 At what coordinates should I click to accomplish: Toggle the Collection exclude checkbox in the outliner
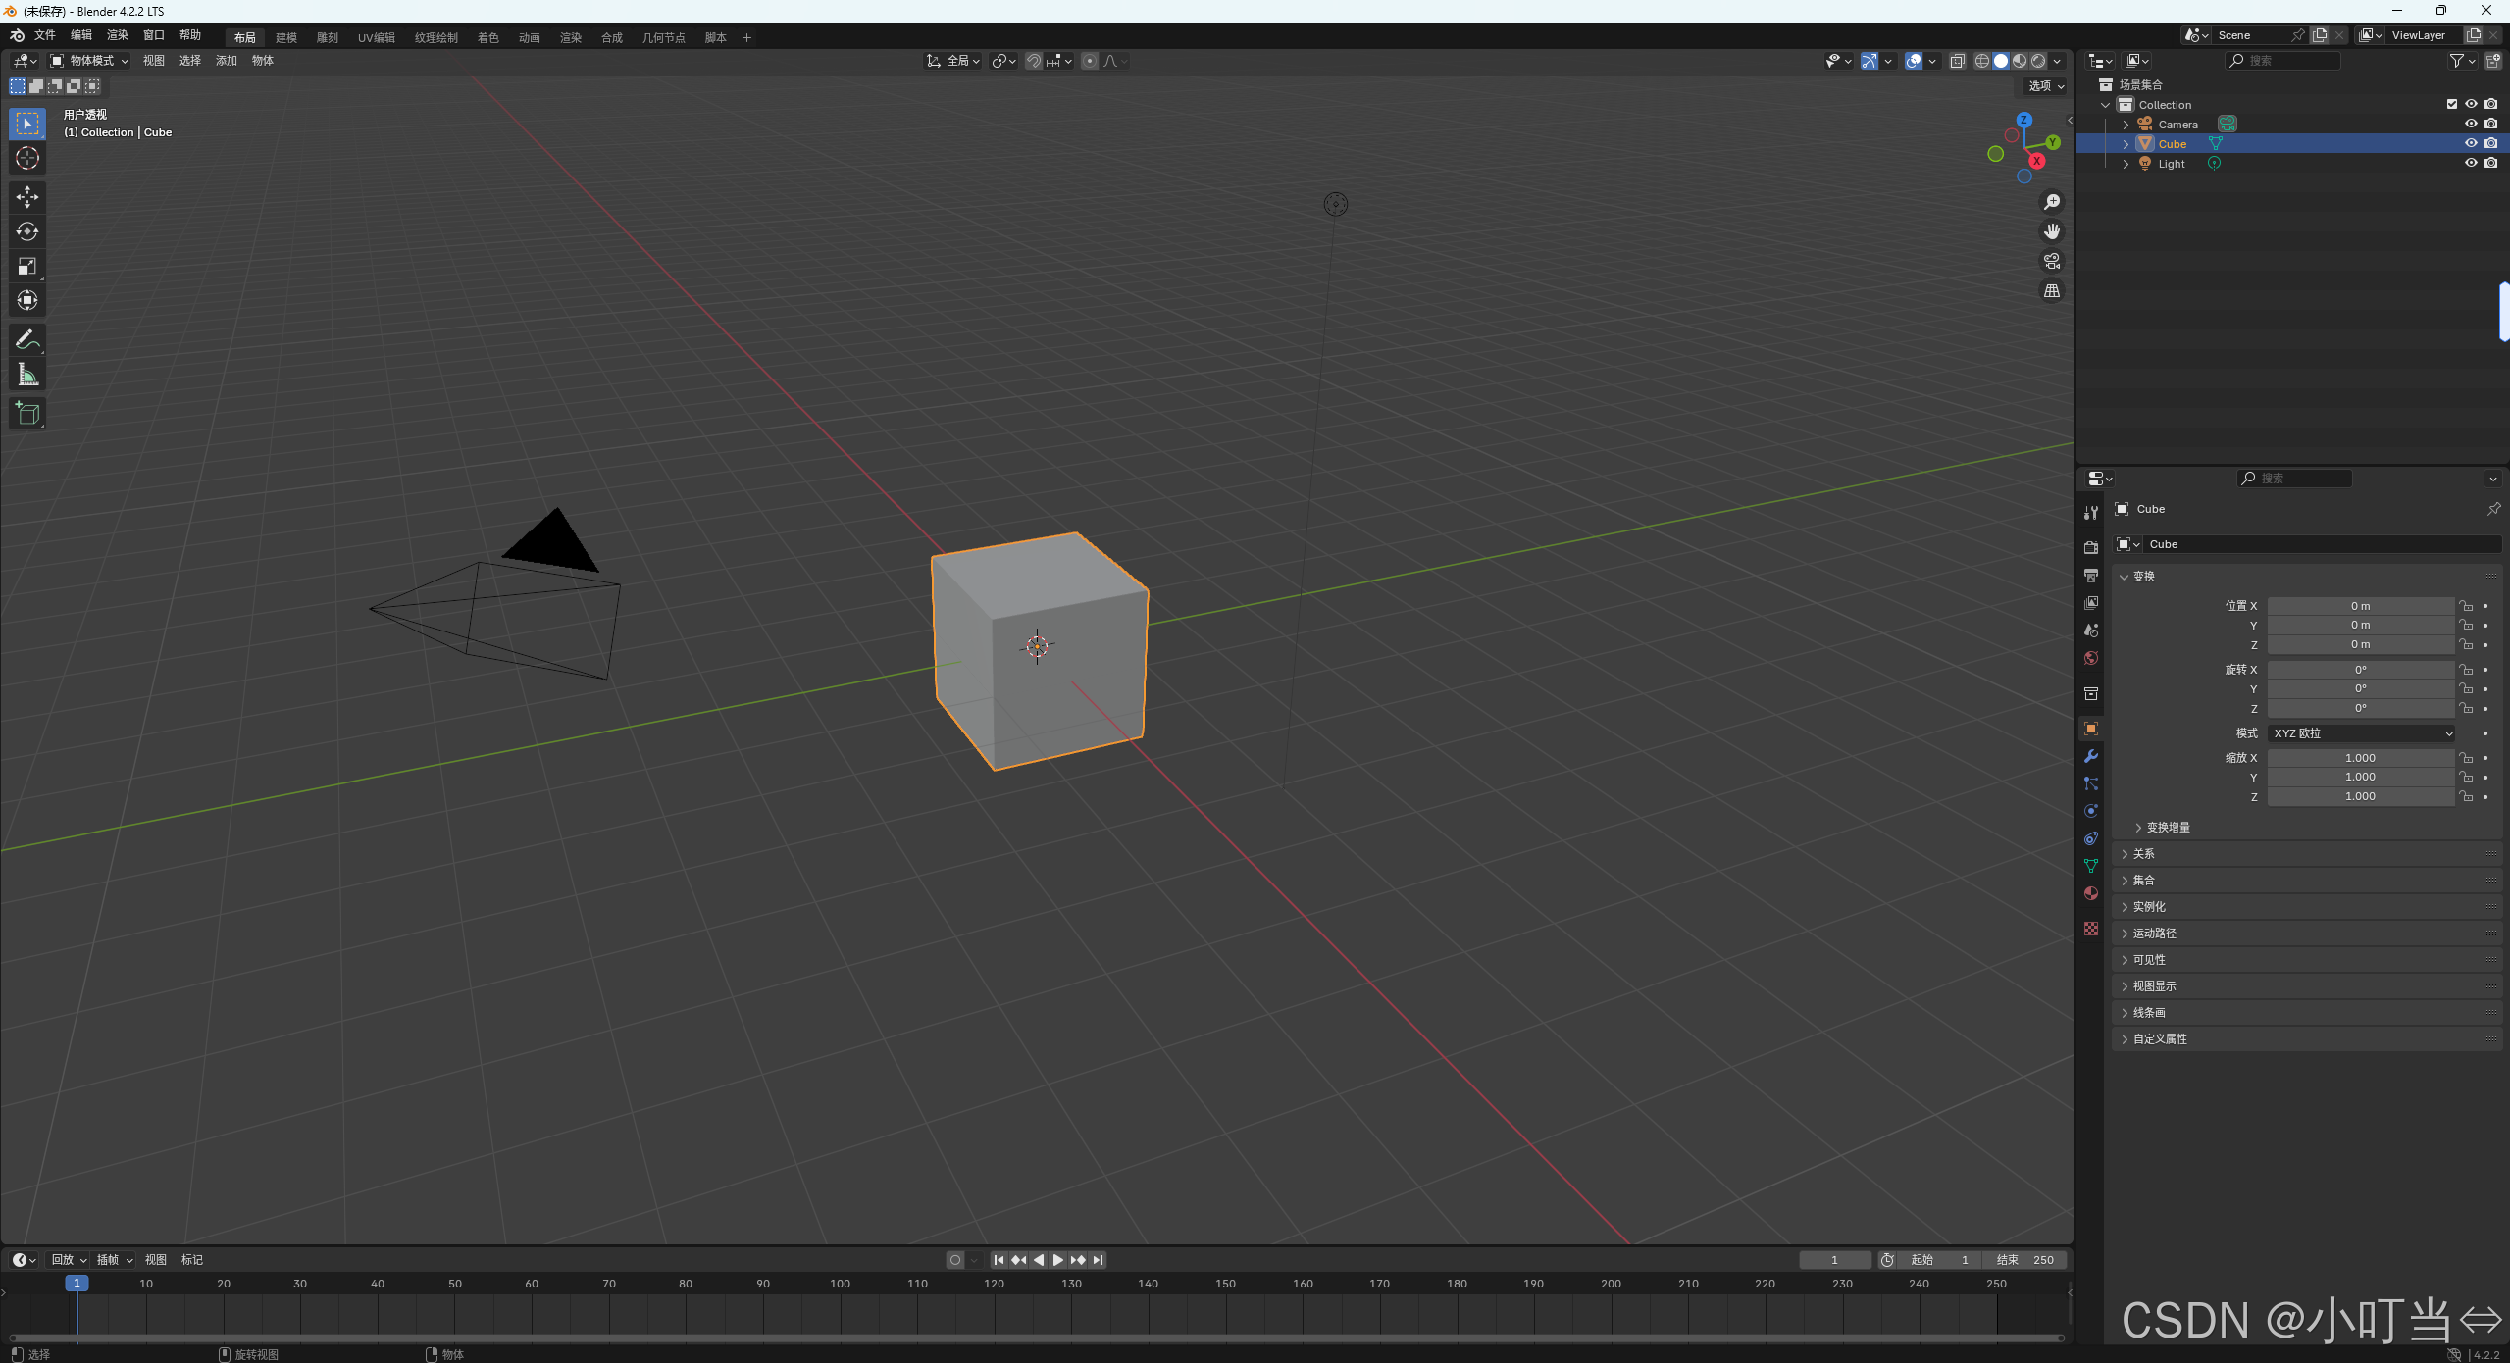coord(2451,104)
